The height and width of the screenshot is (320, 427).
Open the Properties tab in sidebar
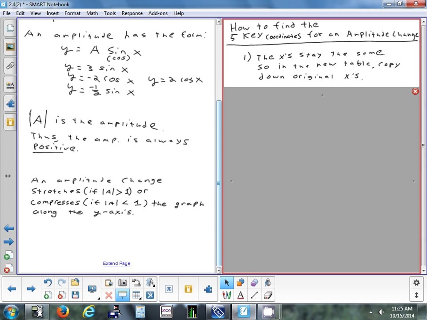10,85
